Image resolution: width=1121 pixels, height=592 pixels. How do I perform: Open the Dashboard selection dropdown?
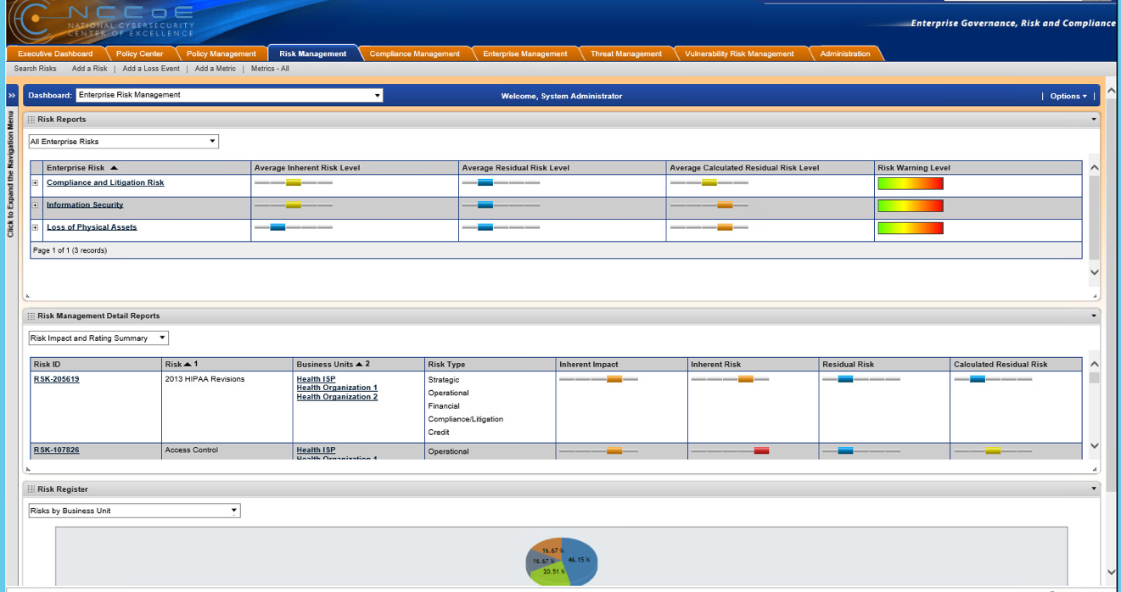point(229,96)
